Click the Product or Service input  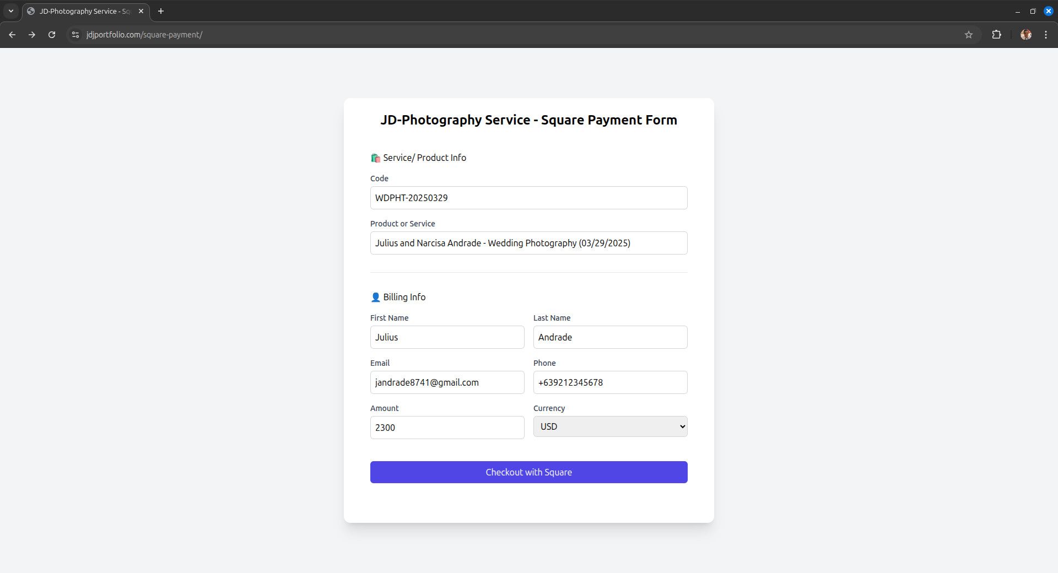click(528, 243)
